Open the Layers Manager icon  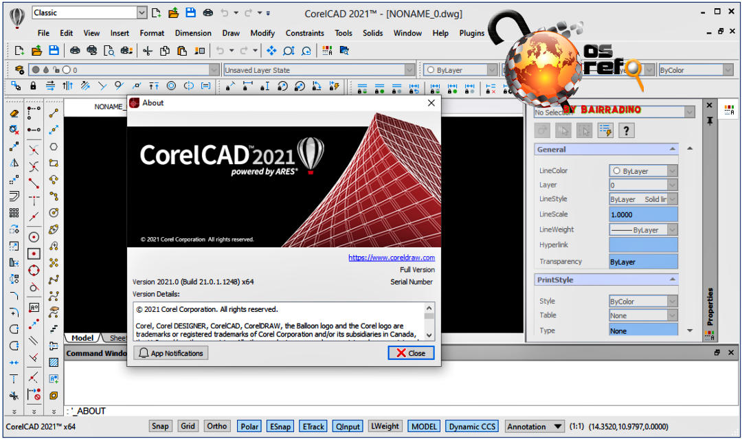19,70
